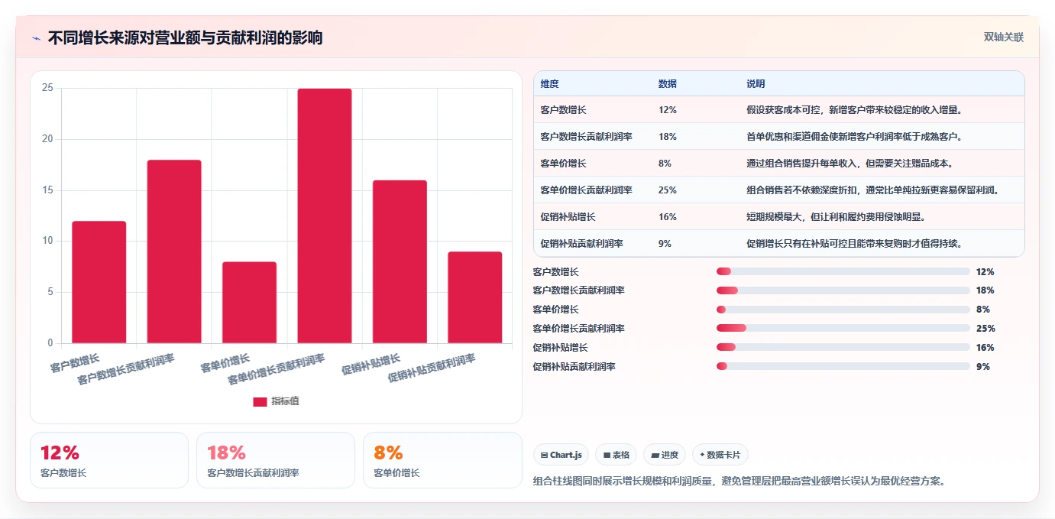Image resolution: width=1055 pixels, height=519 pixels.
Task: Click the 12% progress bar for 客户数增长
Action: (x=843, y=271)
